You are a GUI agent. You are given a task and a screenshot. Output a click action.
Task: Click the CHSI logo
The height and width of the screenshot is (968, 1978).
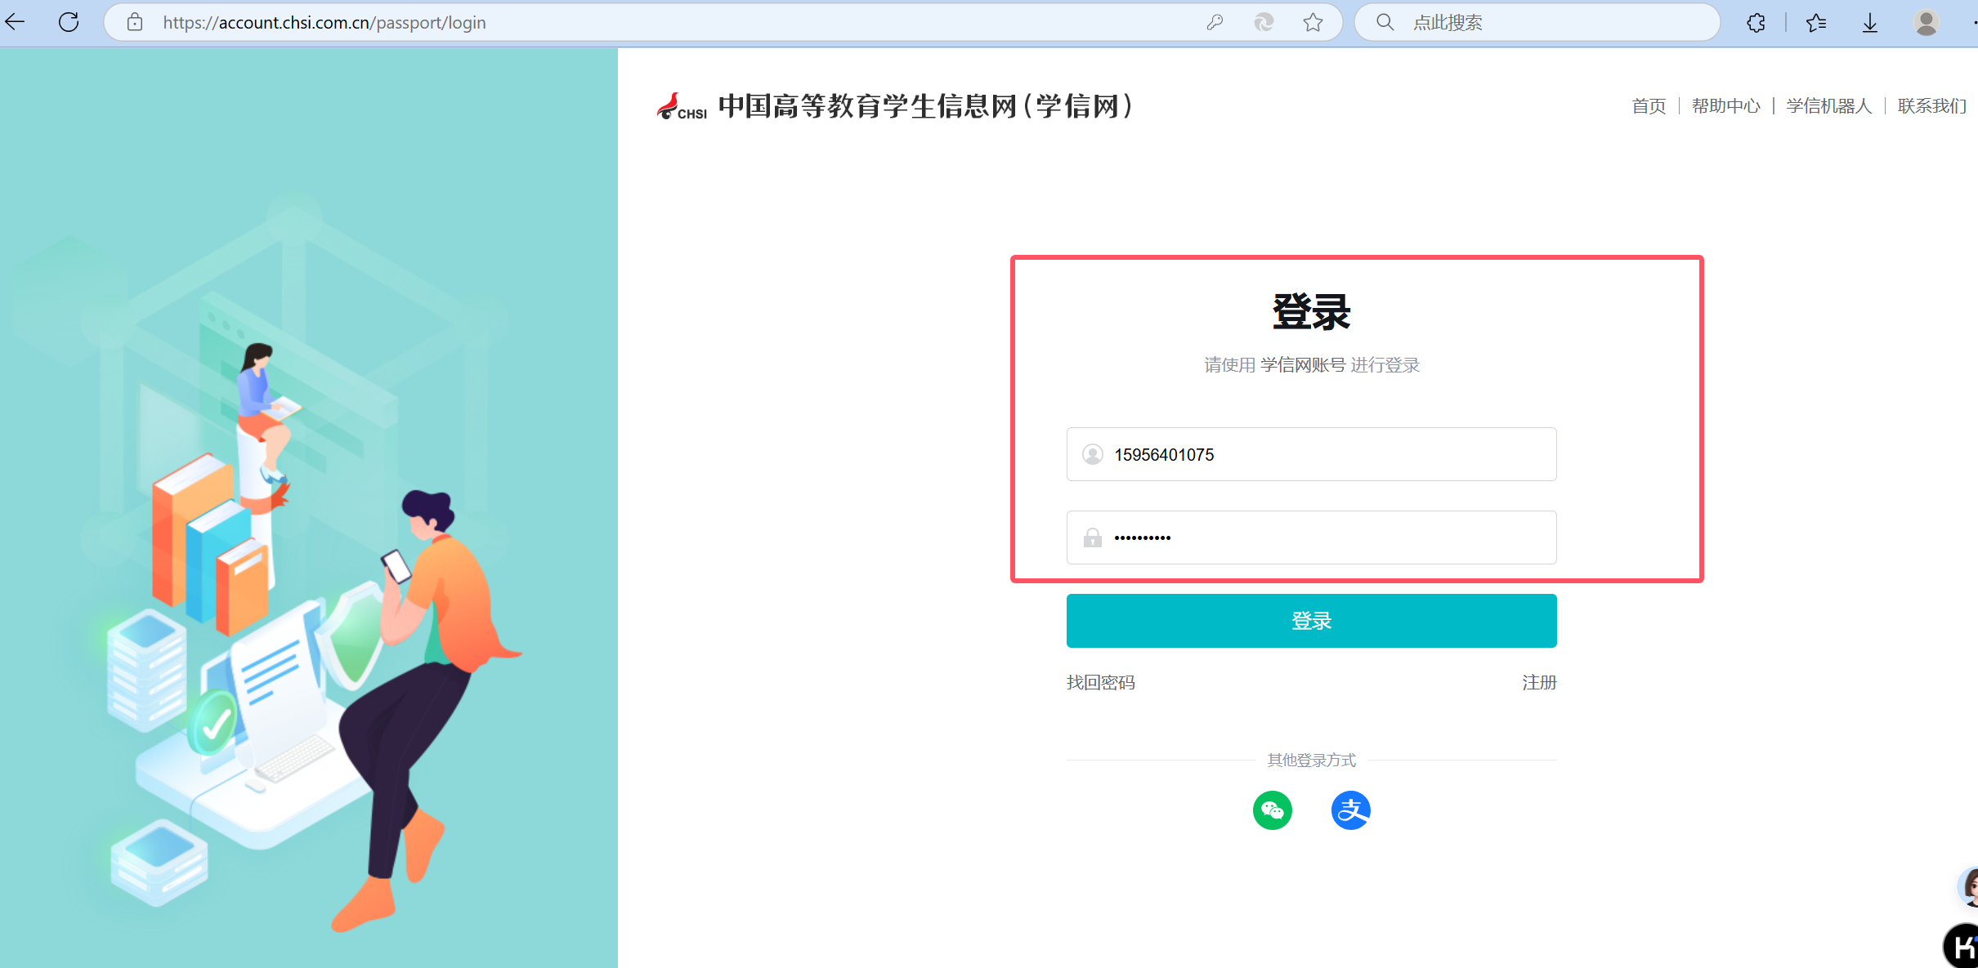click(x=682, y=106)
